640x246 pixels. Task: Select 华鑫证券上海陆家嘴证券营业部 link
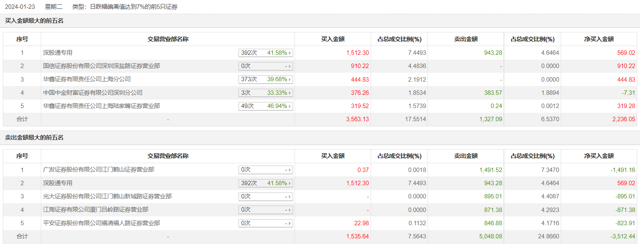101,106
